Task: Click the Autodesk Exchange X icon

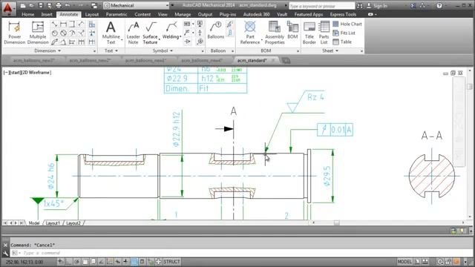Action: [413, 5]
